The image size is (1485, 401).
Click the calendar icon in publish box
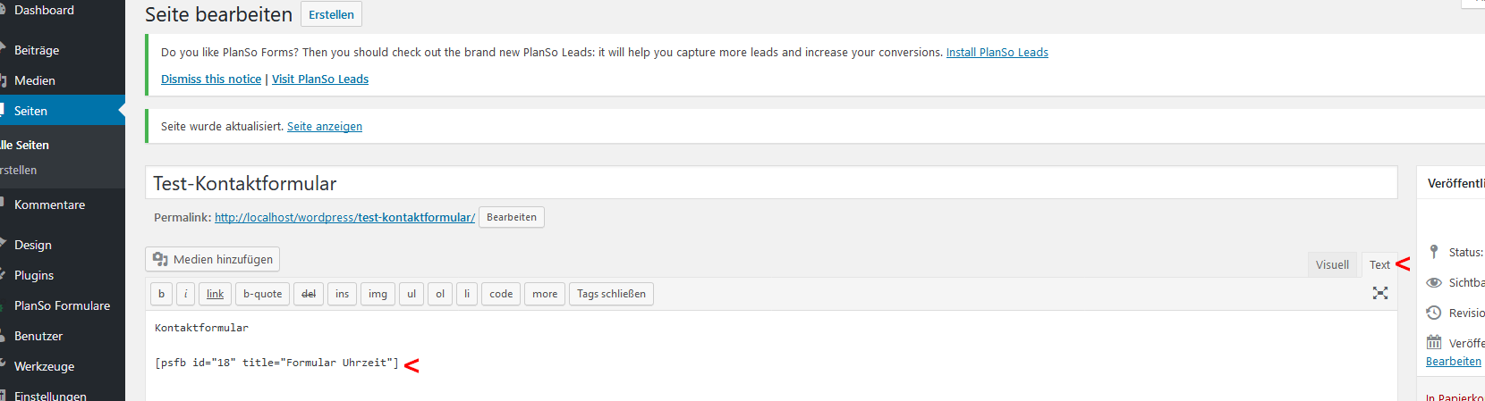coord(1434,342)
